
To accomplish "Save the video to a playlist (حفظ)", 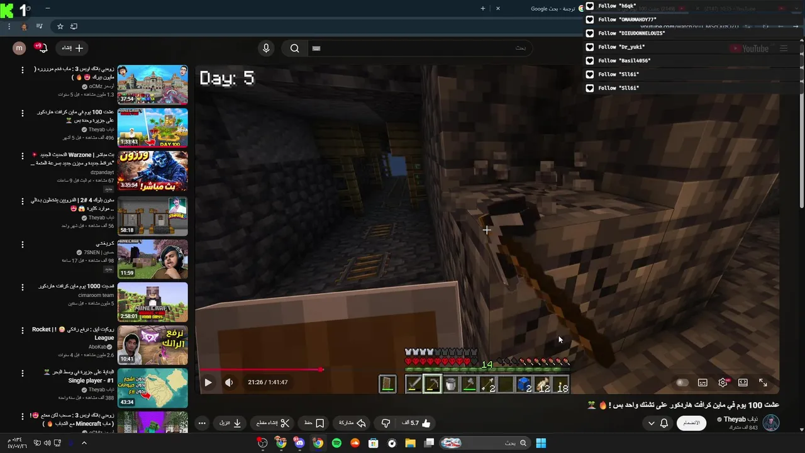I will pos(314,423).
